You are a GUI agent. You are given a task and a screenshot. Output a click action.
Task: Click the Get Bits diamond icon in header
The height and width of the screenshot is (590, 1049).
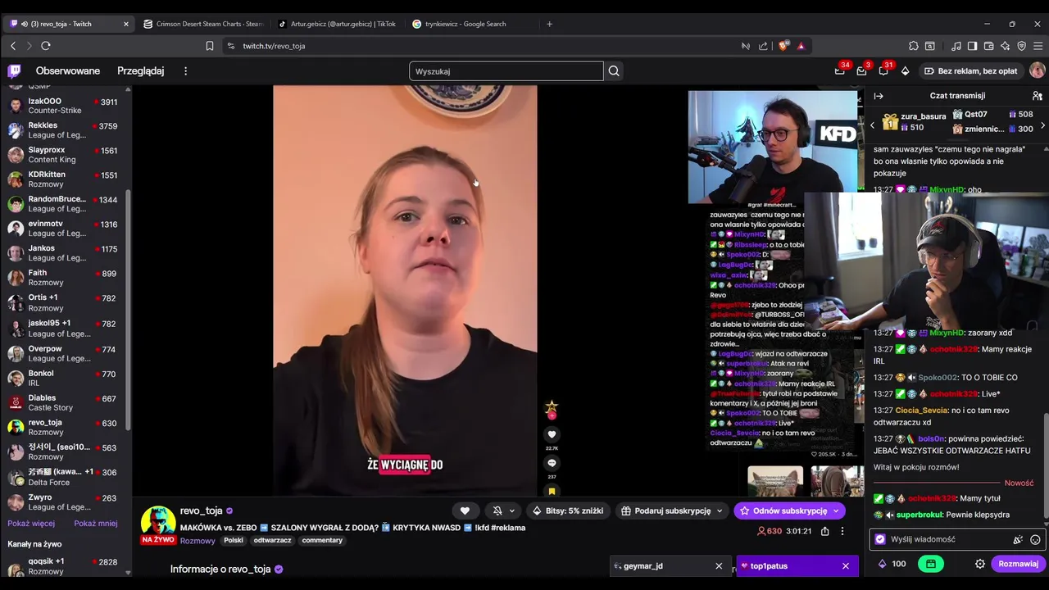click(905, 71)
